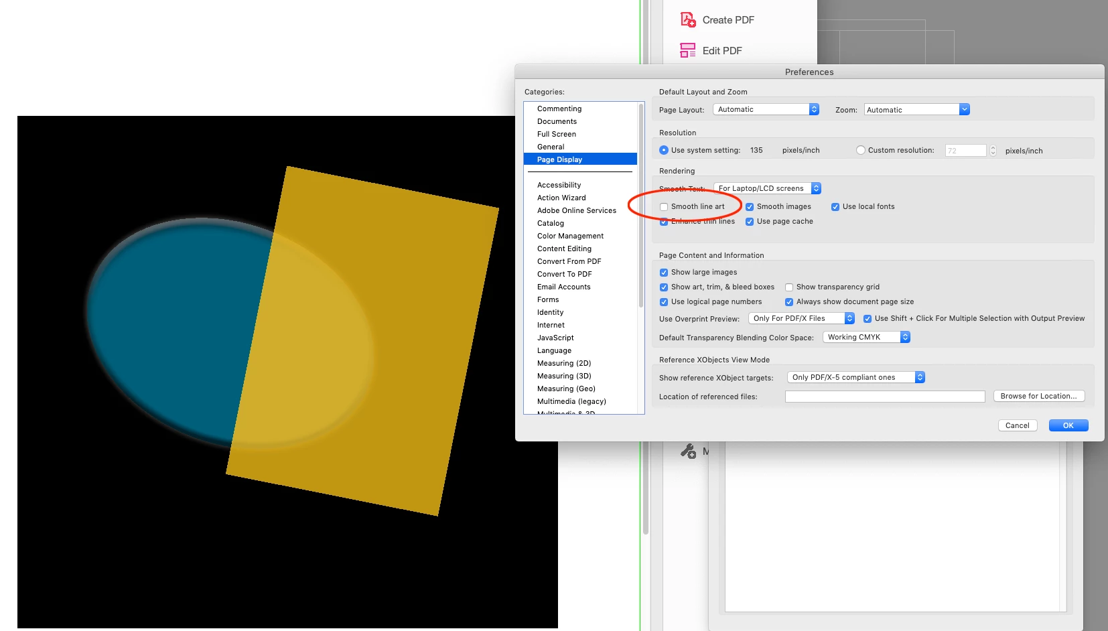Uncheck Show large images

[x=664, y=273]
